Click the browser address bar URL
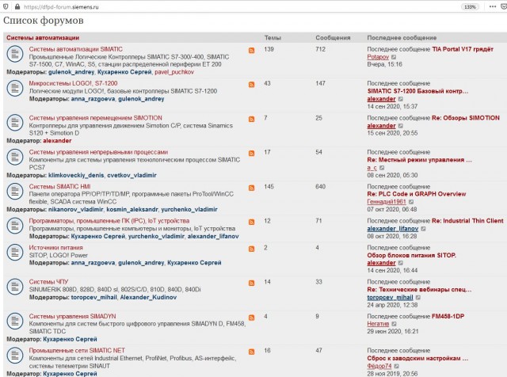 click(x=61, y=7)
